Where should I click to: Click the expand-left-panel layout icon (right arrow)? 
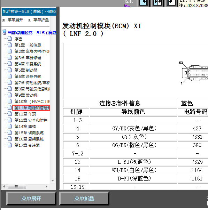click(x=143, y=2)
